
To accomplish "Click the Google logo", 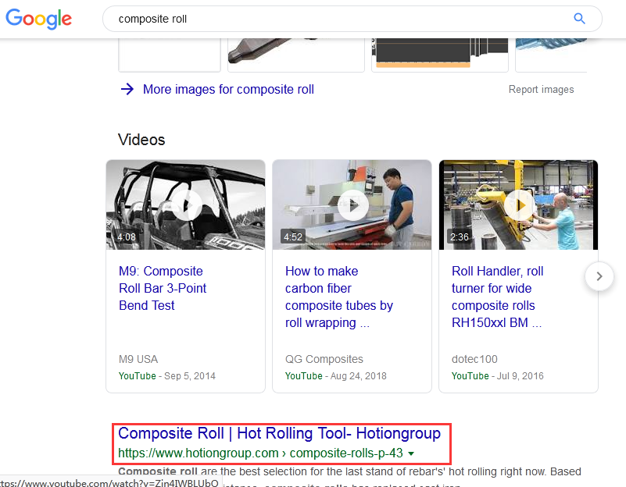I will point(39,19).
